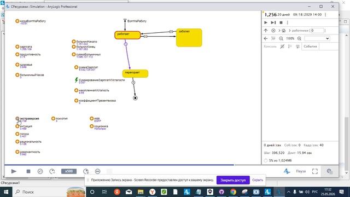
Task: Select the заболел state block
Action: point(189,38)
